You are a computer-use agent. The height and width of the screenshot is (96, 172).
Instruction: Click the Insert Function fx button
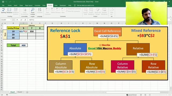(x=25, y=20)
